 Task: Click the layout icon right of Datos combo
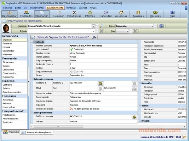click(161, 26)
